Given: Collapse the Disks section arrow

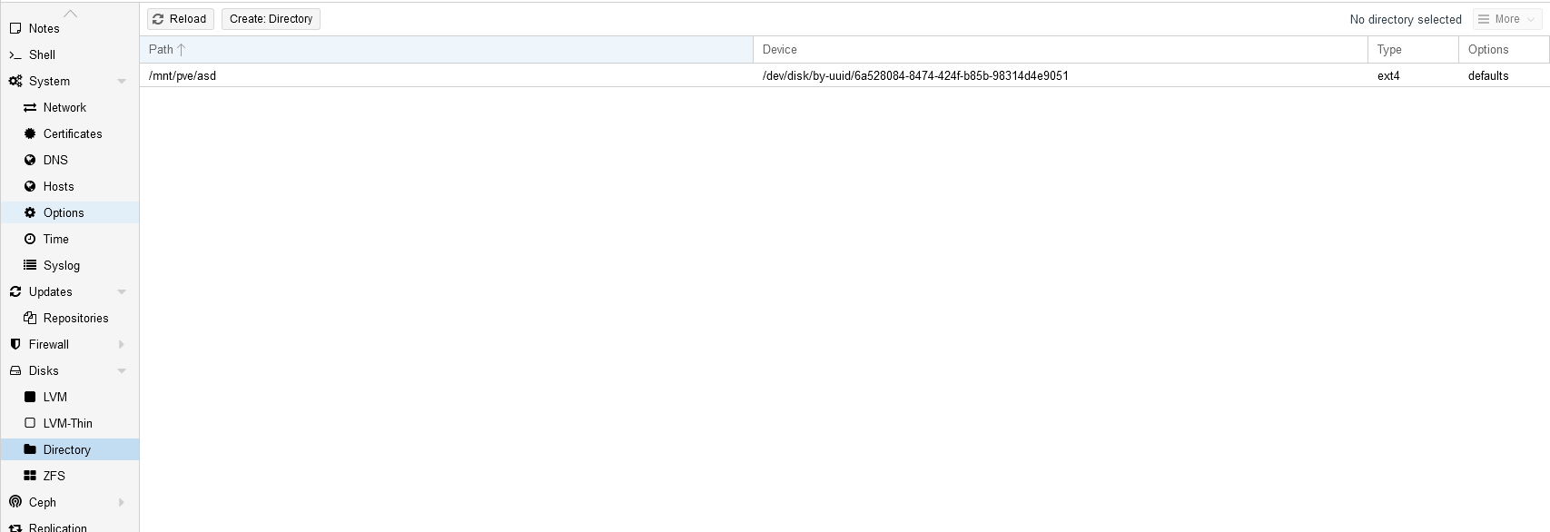Looking at the screenshot, I should pyautogui.click(x=122, y=371).
